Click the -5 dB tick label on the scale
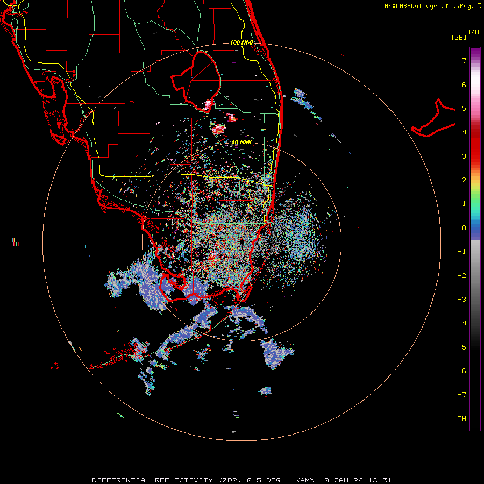This screenshot has width=484, height=484. coord(462,347)
